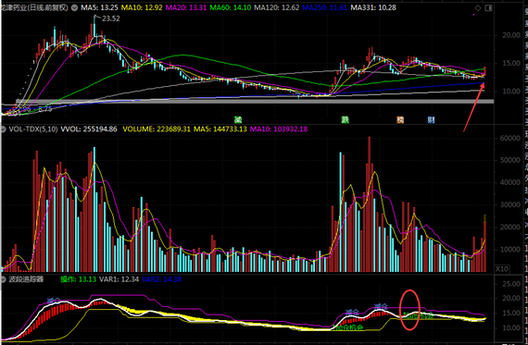528x345 pixels.
Task: Expand the VOL-TDX indicator menu
Action: tap(4, 129)
